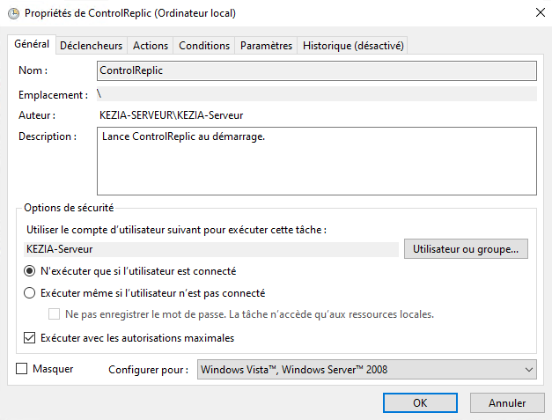Viewport: 552px width, 420px height.
Task: Enable the Masquer checkbox
Action: tap(22, 369)
